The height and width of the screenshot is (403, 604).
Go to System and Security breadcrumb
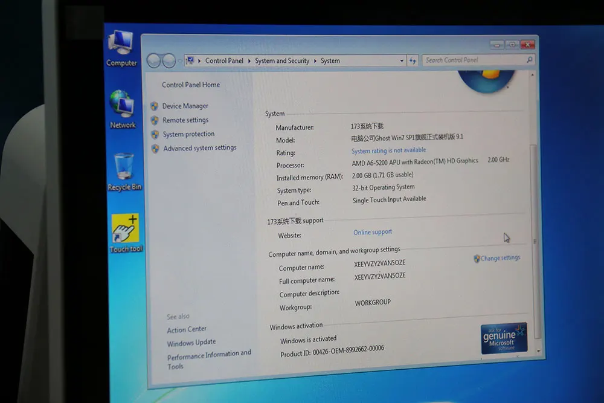[282, 61]
